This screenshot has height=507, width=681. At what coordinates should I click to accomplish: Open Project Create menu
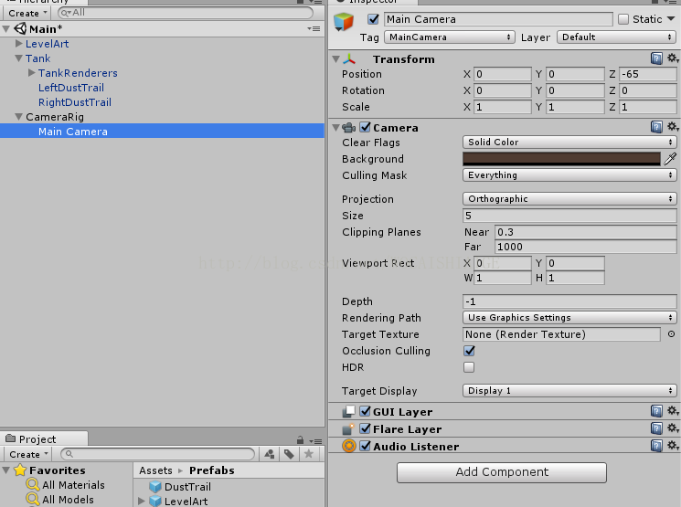[28, 455]
